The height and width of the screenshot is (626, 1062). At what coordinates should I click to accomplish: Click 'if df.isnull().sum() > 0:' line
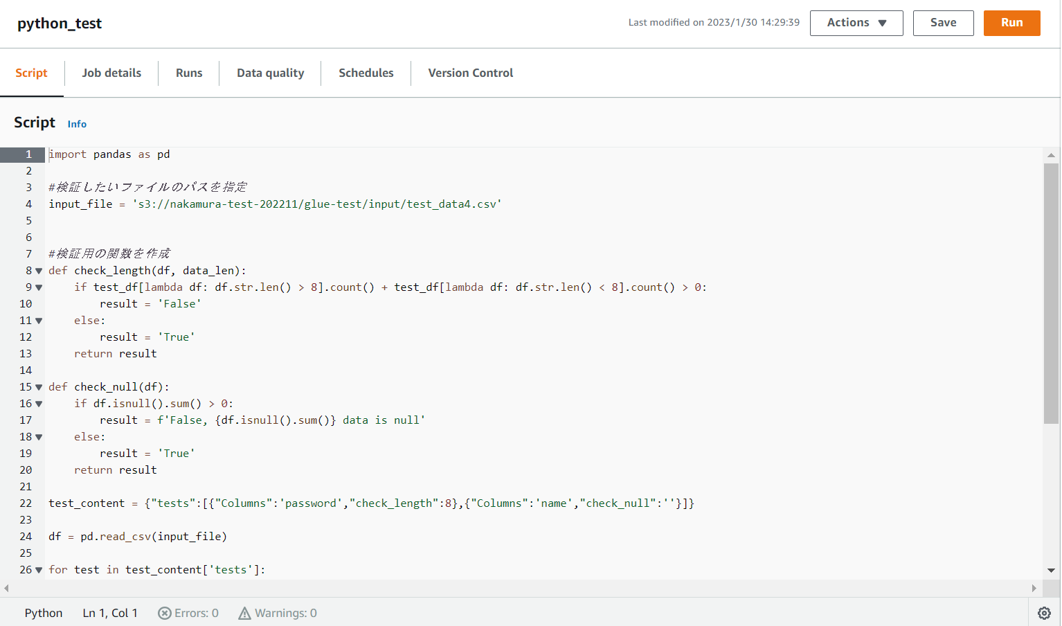[154, 404]
